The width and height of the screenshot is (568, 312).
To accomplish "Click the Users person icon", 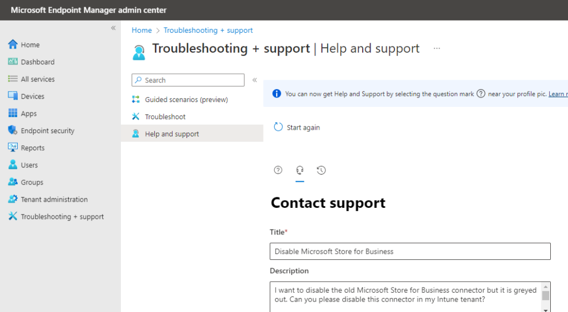I will point(13,165).
